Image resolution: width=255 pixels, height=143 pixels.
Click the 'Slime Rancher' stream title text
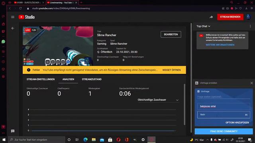point(106,35)
